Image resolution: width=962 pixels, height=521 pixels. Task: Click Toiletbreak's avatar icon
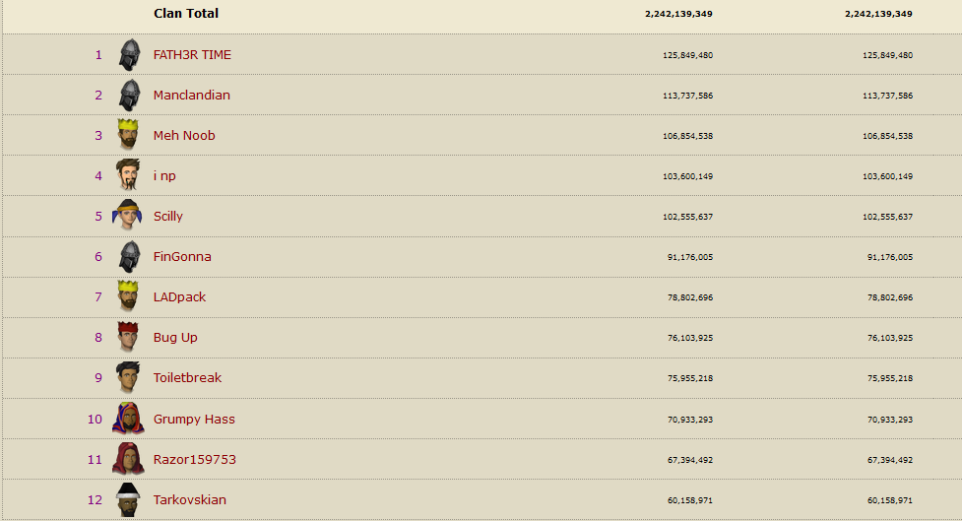[128, 377]
